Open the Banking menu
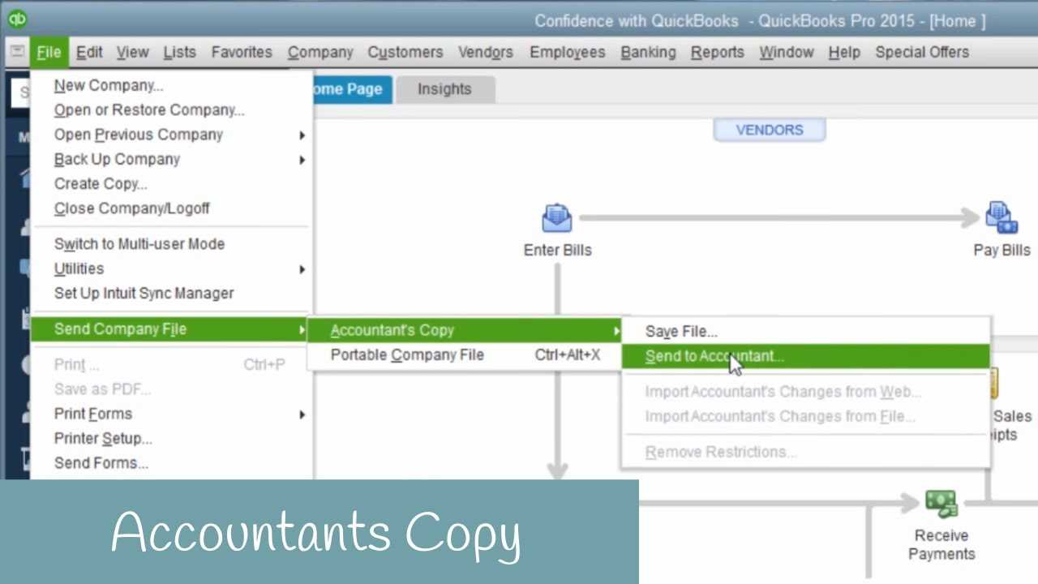This screenshot has width=1038, height=584. tap(648, 52)
